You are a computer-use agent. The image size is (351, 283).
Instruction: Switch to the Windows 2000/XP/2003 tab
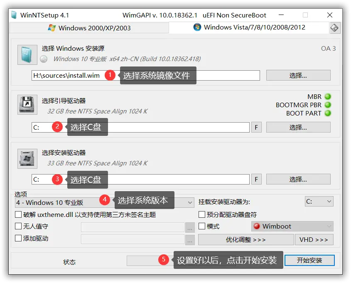[x=89, y=28]
